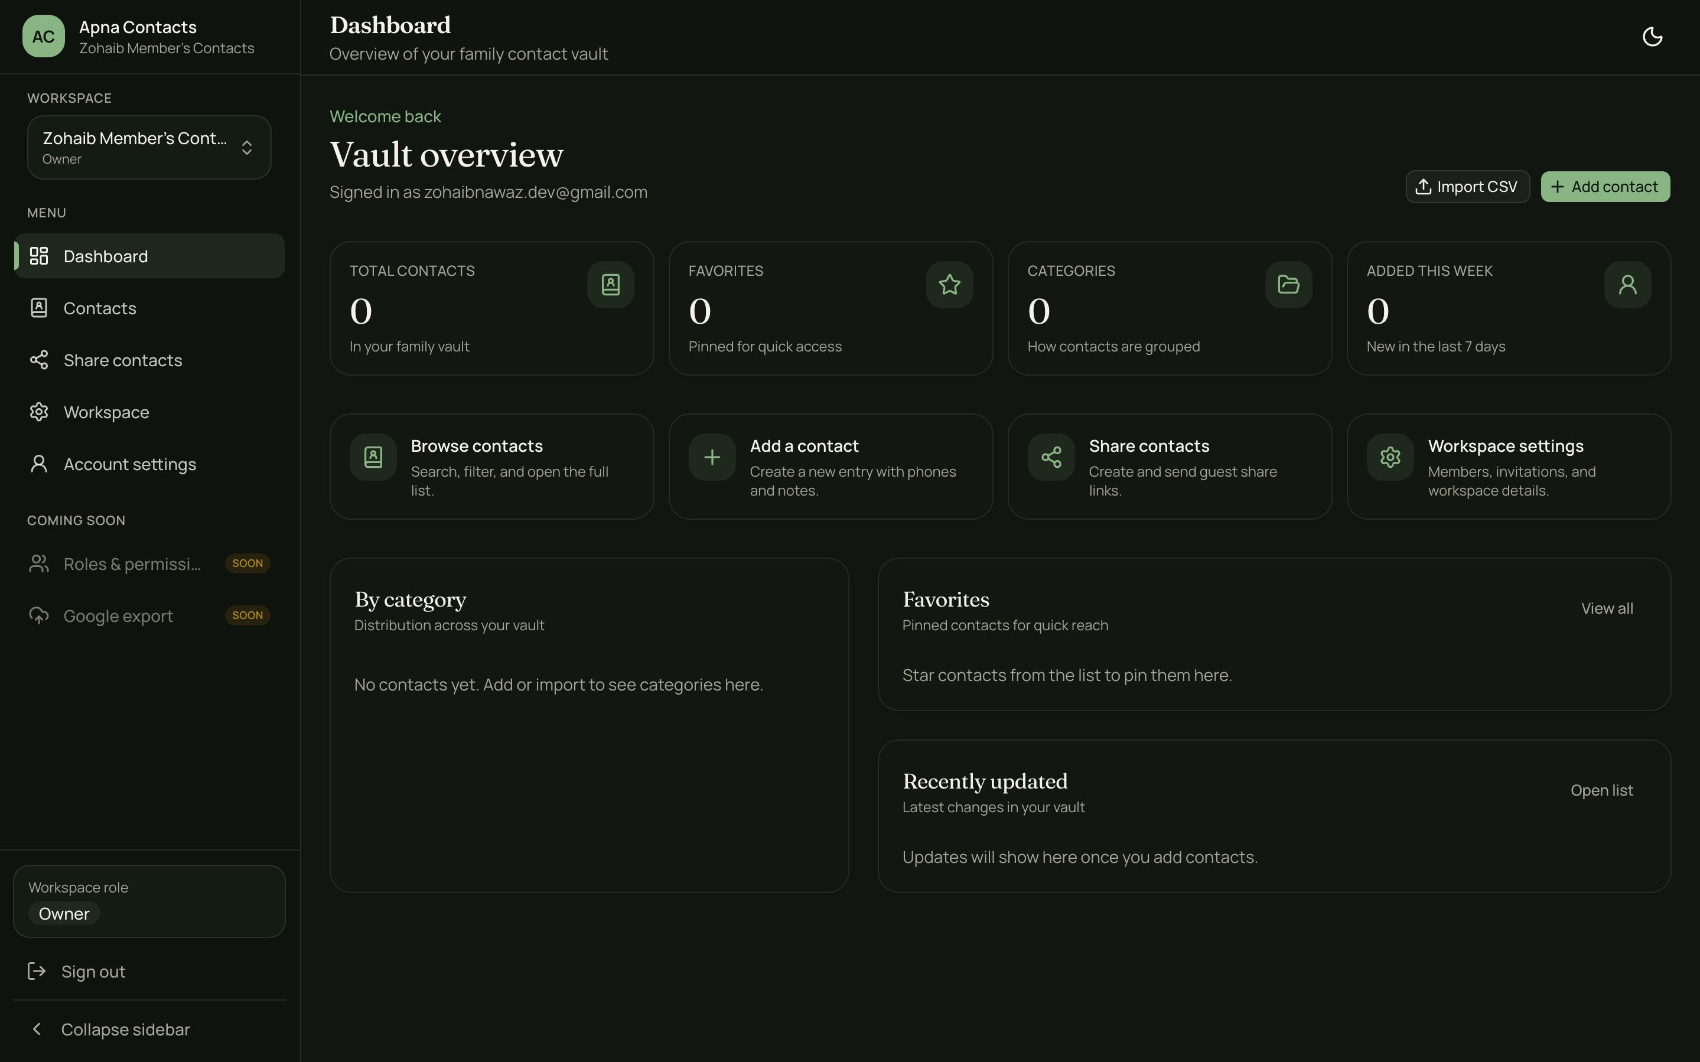Click the Add contact button
This screenshot has height=1062, width=1700.
[x=1605, y=187]
